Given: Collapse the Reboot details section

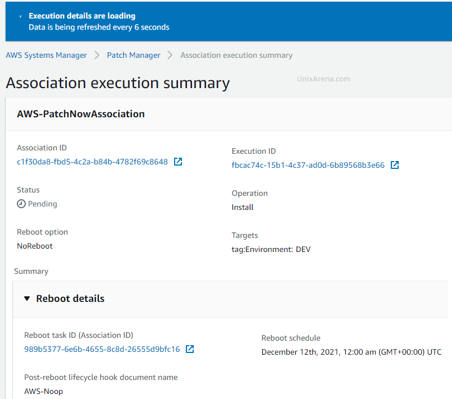Looking at the screenshot, I should 27,299.
